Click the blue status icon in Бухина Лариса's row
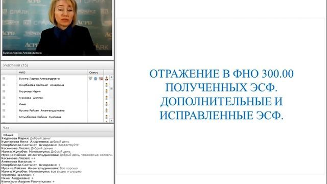The height and width of the screenshot is (184, 327). [x=96, y=78]
